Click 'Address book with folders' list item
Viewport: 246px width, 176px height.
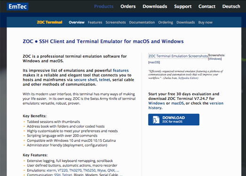(66, 126)
